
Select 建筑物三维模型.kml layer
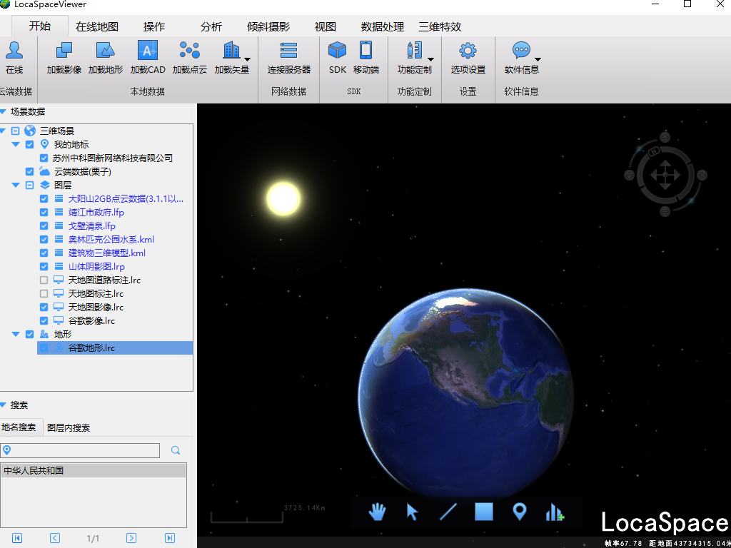point(107,253)
